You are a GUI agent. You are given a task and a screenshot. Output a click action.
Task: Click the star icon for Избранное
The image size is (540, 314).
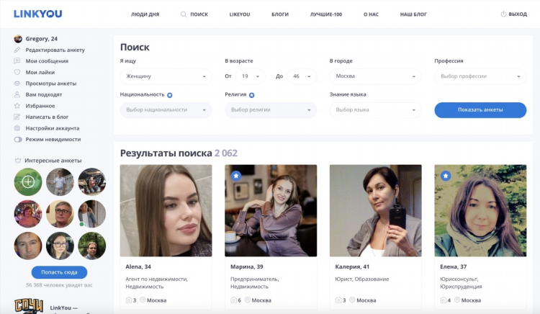coord(17,106)
